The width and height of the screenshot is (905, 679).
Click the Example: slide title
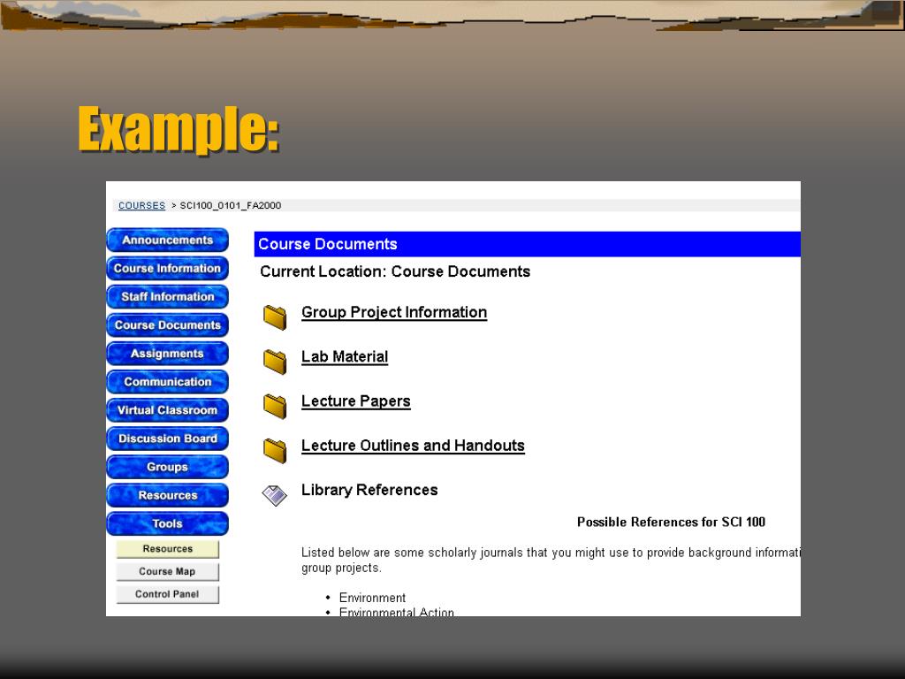pyautogui.click(x=179, y=129)
